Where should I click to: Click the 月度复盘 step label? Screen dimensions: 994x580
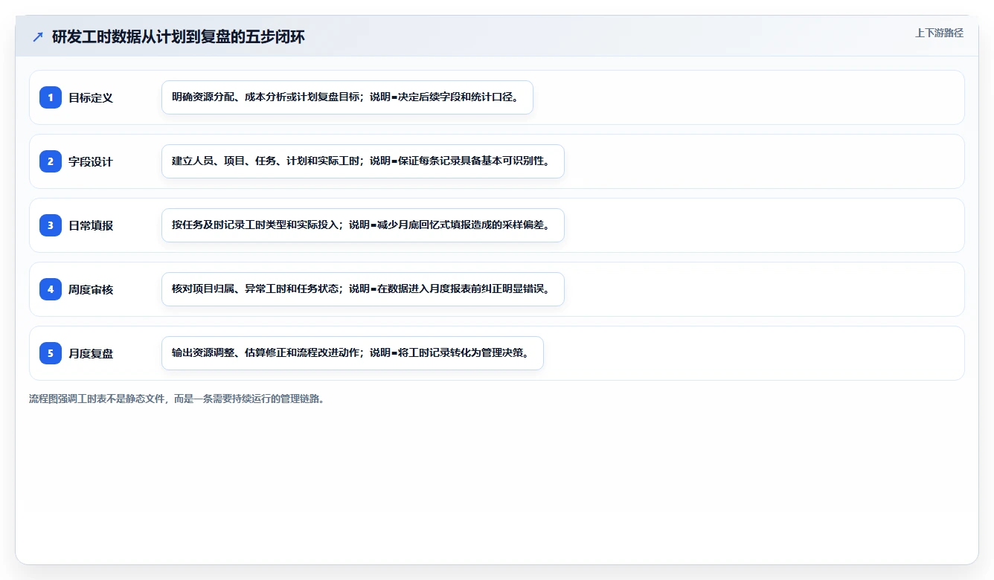pyautogui.click(x=91, y=353)
